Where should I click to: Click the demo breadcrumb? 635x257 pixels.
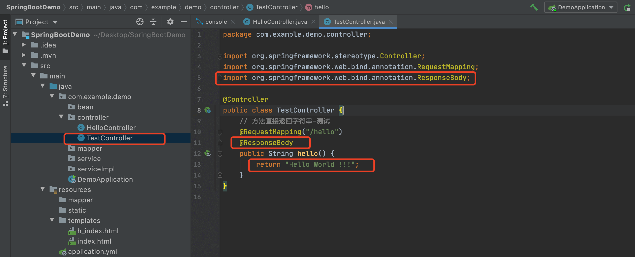point(193,7)
